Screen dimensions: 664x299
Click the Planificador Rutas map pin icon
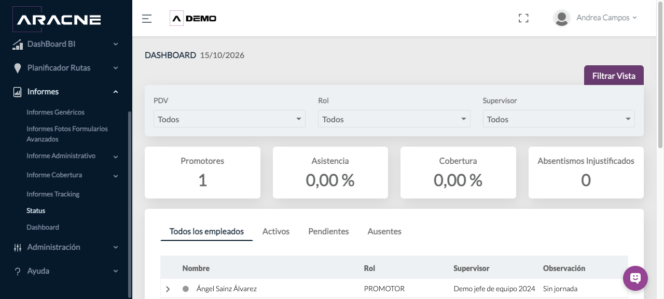coord(18,68)
